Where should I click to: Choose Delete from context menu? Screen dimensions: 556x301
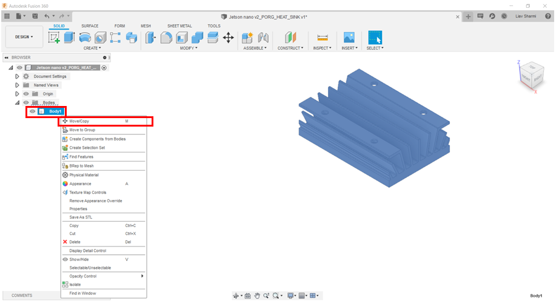104,242
